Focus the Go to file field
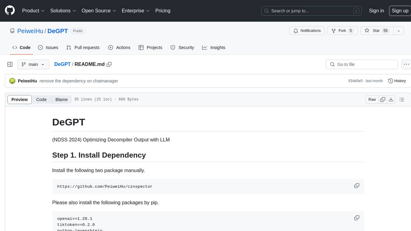This screenshot has height=231, width=411. (362, 64)
